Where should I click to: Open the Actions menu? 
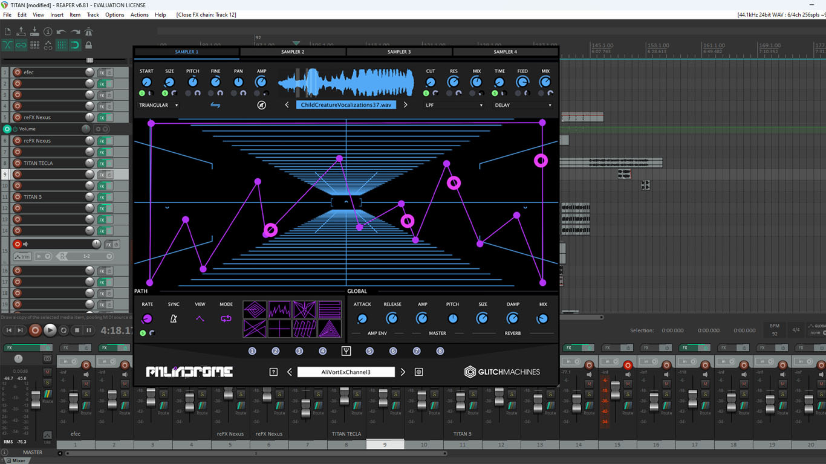coord(139,14)
